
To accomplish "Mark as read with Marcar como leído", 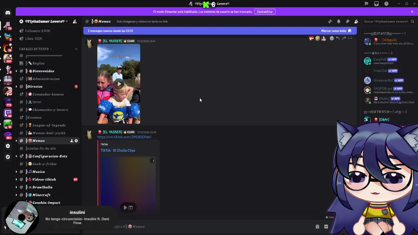I will pyautogui.click(x=336, y=31).
